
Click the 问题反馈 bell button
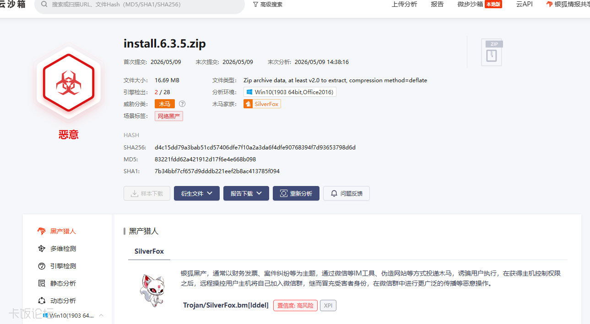pyautogui.click(x=346, y=193)
